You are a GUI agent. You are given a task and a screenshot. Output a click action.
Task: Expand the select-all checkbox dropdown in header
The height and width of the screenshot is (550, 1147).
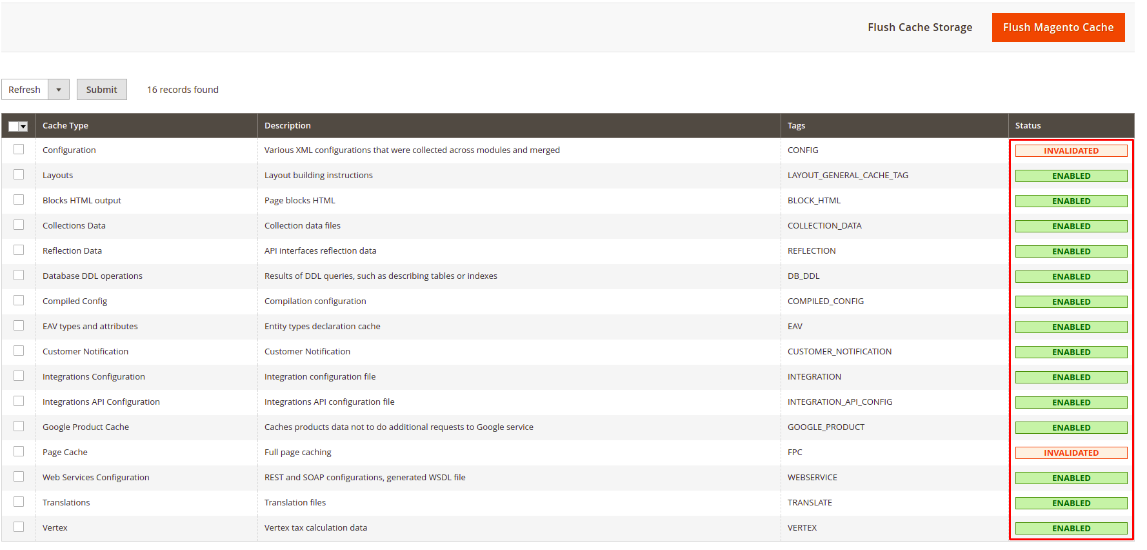click(x=24, y=127)
